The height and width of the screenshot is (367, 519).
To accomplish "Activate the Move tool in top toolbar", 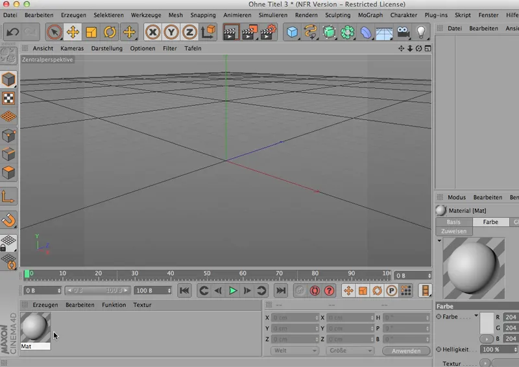I will point(73,32).
